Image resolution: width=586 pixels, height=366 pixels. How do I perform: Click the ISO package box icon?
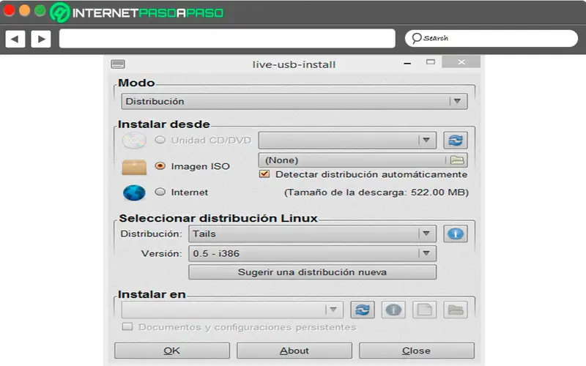click(x=134, y=167)
